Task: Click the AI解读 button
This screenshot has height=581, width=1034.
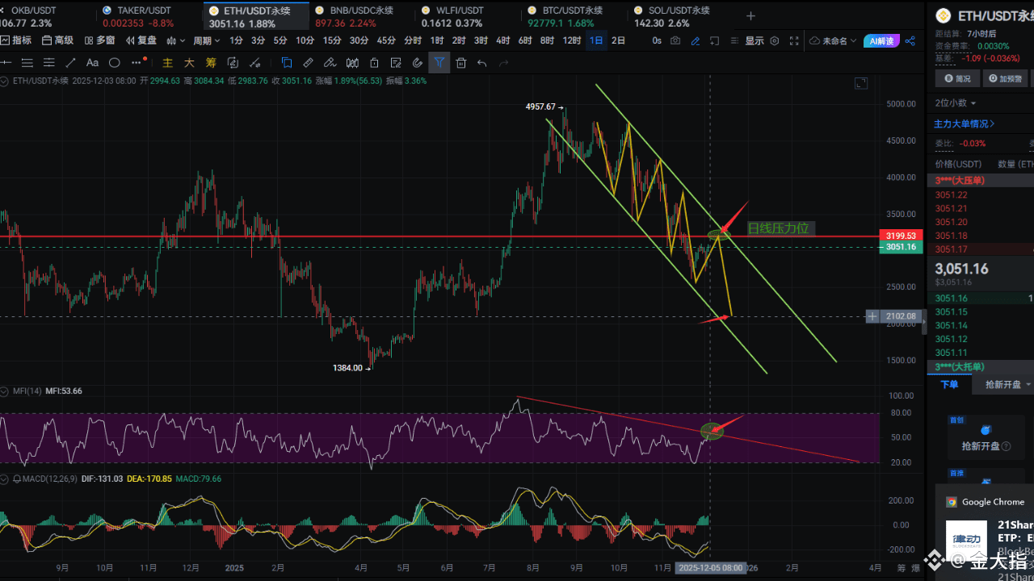Action: 881,40
